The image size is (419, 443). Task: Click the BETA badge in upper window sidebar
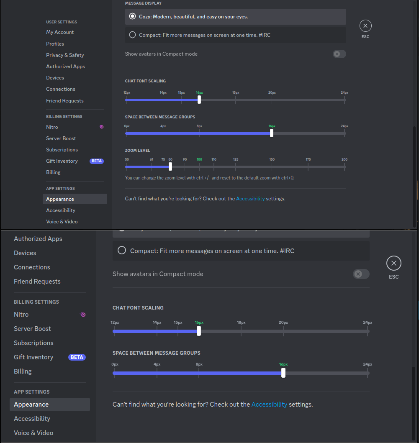click(97, 161)
